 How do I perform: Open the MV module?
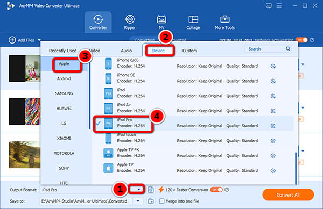coord(161,22)
